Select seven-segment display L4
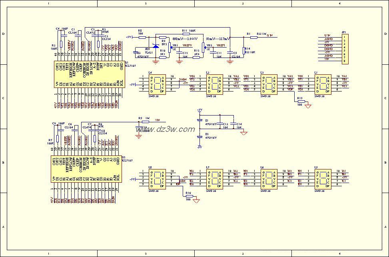The image size is (389, 257). [159, 83]
